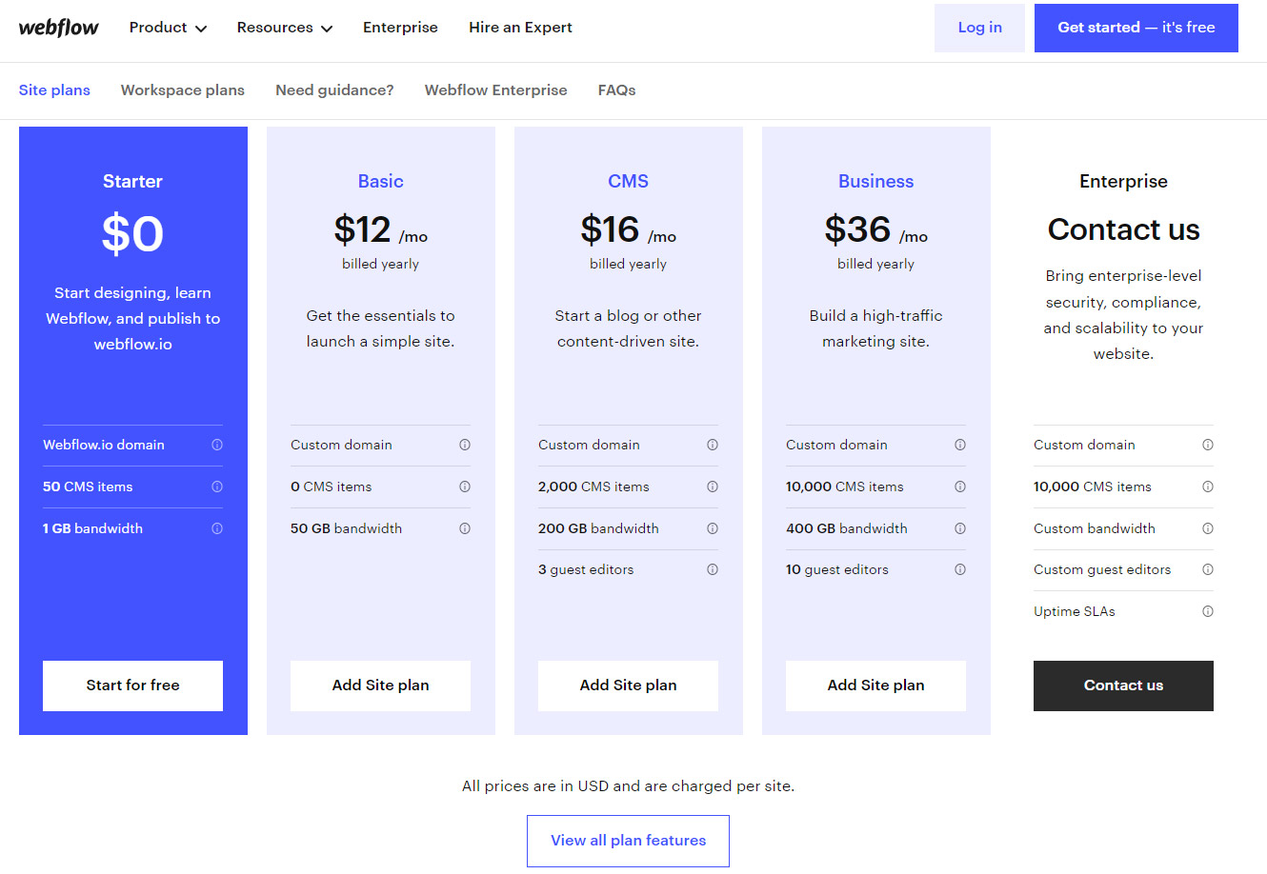
Task: Show info for 50 GB bandwidth
Action: [x=465, y=528]
